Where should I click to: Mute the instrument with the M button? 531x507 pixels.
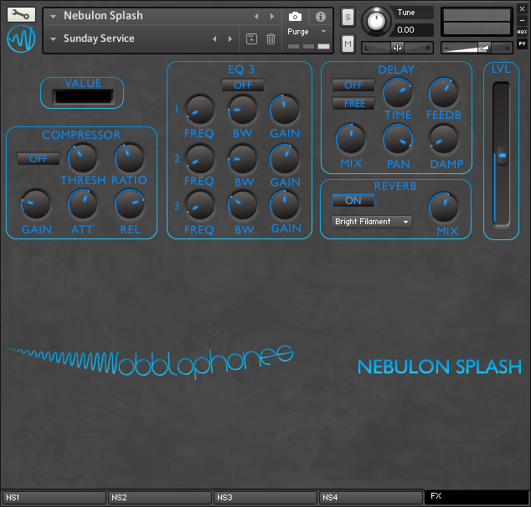[x=348, y=44]
